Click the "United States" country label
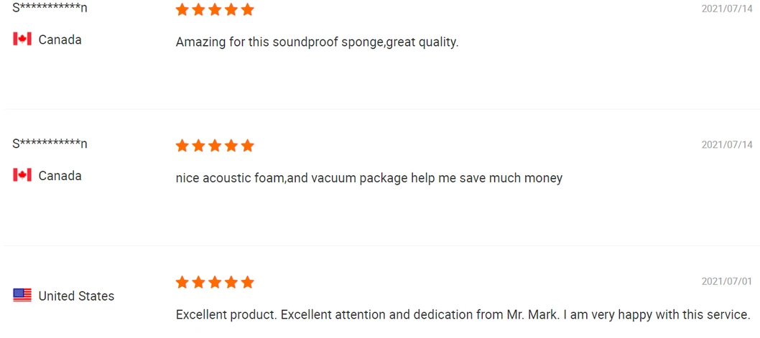This screenshot has width=760, height=338. [x=76, y=296]
